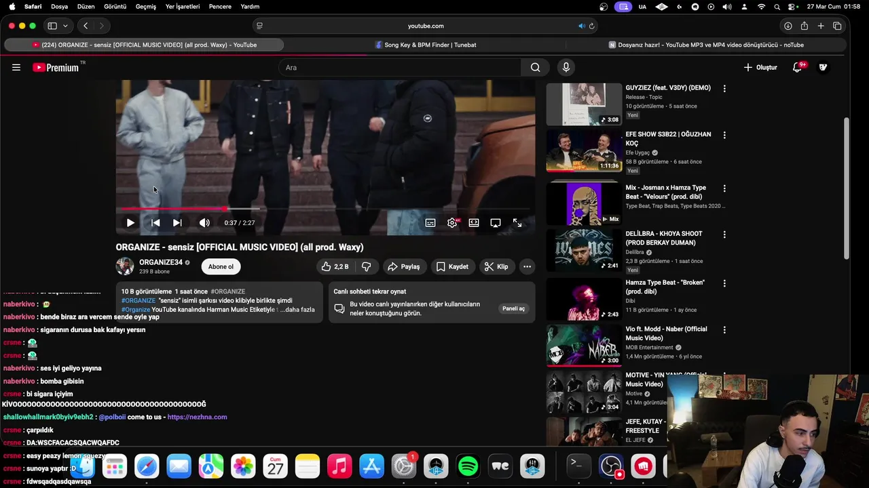869x488 pixels.
Task: Open OBS from the Dock
Action: (x=611, y=466)
